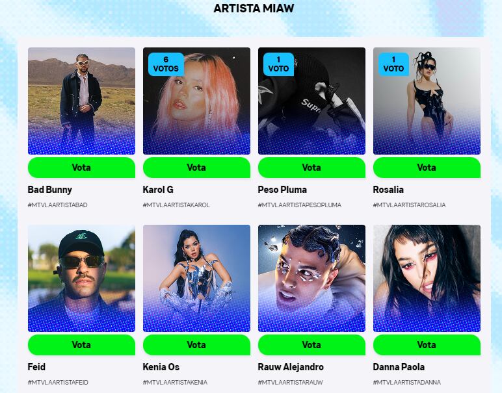Vote for Bad Bunny

coord(81,168)
